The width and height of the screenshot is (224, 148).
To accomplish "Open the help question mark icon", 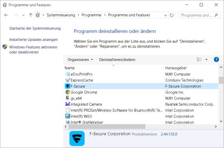I will click(216, 59).
